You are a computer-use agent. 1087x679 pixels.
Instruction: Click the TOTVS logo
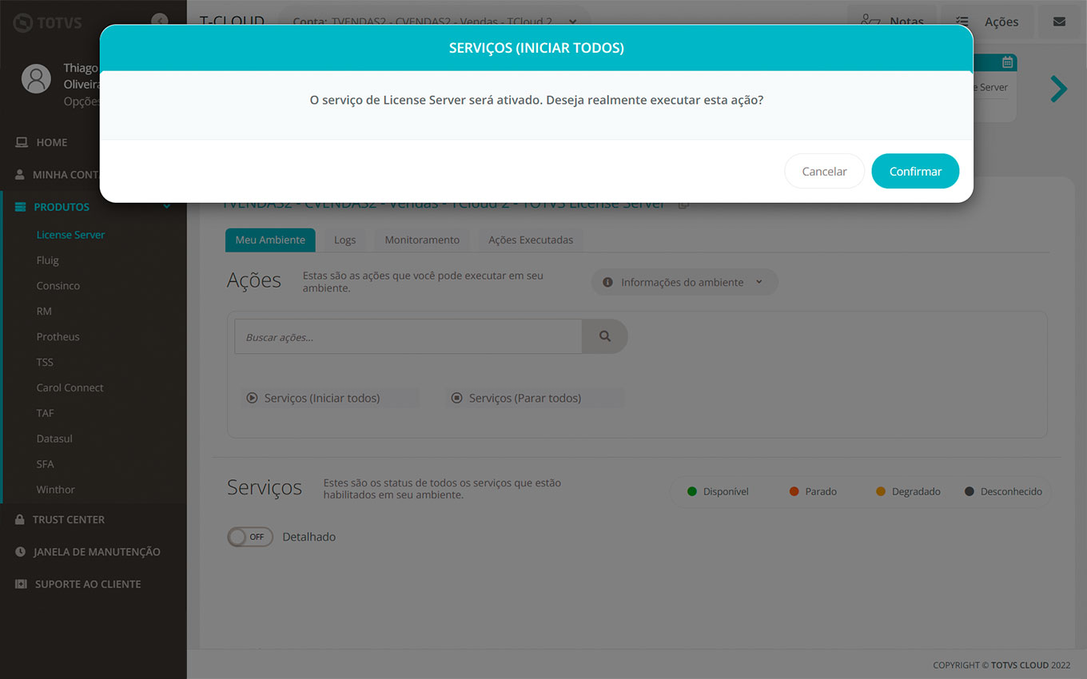coord(48,22)
